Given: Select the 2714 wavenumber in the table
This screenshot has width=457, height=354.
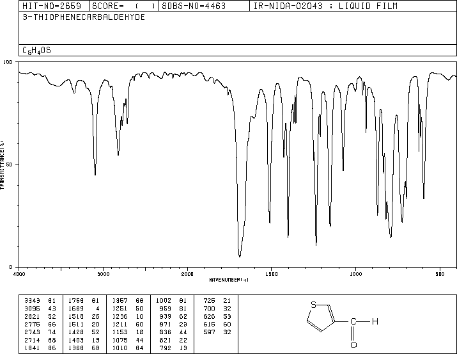Looking at the screenshot, I should pyautogui.click(x=32, y=341).
